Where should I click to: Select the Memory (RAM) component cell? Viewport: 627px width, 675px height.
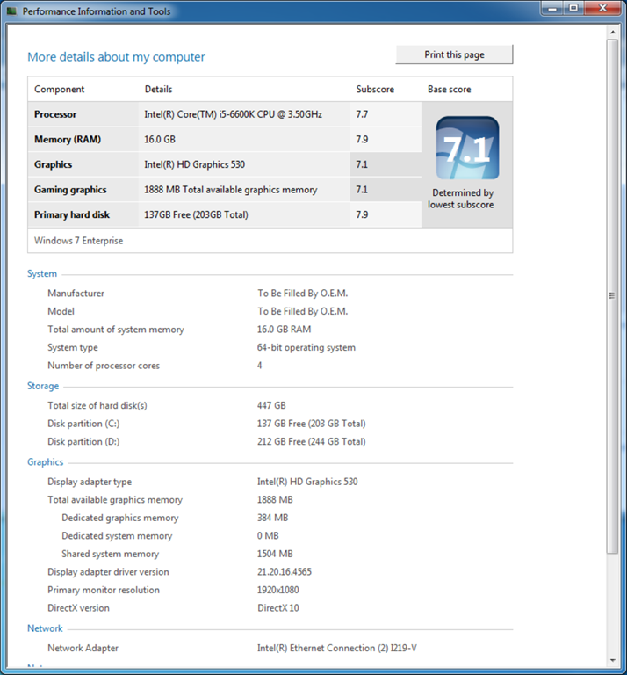83,139
